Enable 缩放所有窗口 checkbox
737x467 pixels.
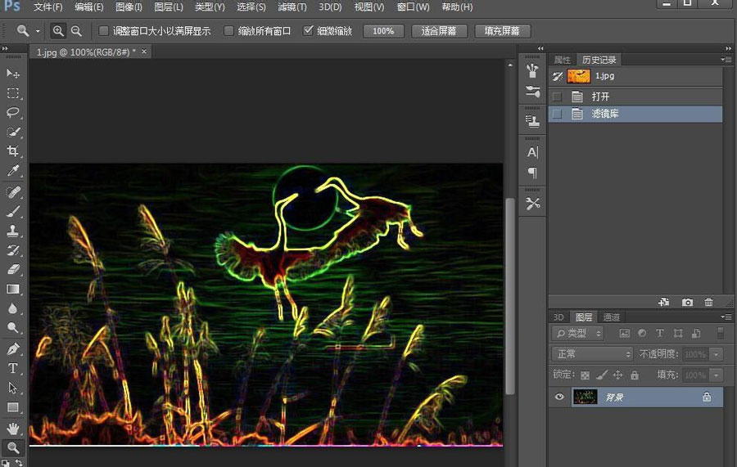[227, 31]
